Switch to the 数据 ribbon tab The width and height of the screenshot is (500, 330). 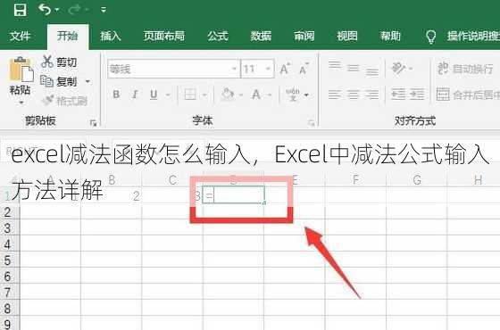coord(261,36)
